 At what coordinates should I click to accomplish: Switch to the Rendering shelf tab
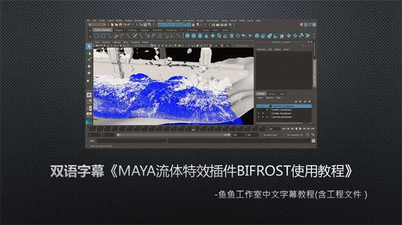tap(172, 30)
